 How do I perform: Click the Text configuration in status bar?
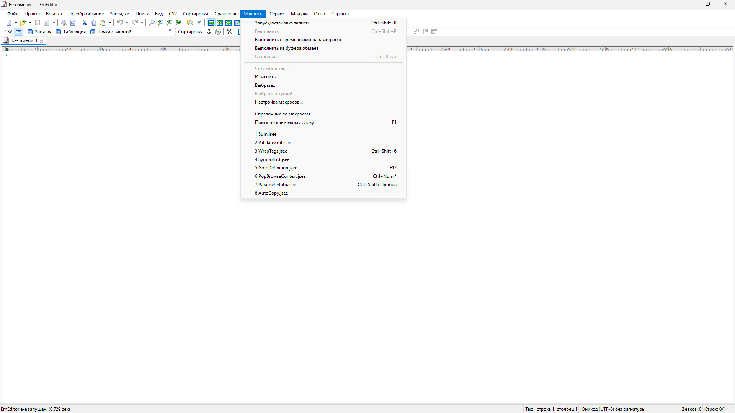tap(529, 409)
